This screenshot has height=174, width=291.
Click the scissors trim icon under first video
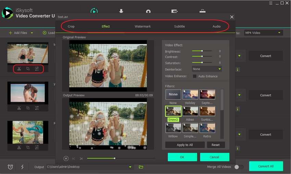coord(19,69)
